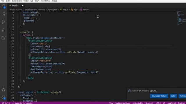This screenshot has width=186, height=104.
Task: Click the Later button in notification
Action: 173,96
